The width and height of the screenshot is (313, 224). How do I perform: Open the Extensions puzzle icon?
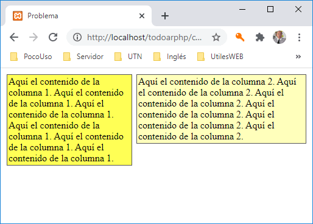coord(259,37)
